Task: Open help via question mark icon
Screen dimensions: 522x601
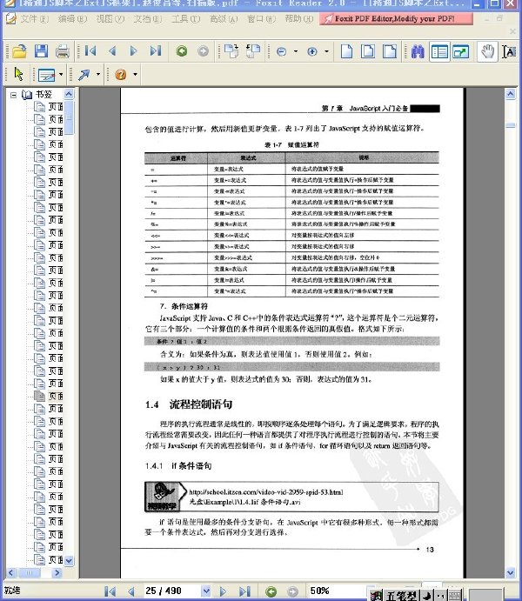Action: [x=121, y=74]
